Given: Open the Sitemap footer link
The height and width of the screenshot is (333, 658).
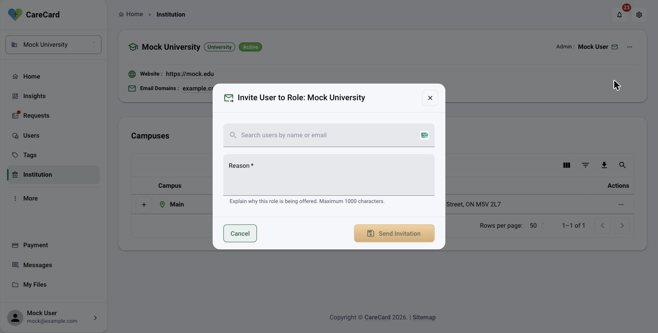Looking at the screenshot, I should pos(424,317).
